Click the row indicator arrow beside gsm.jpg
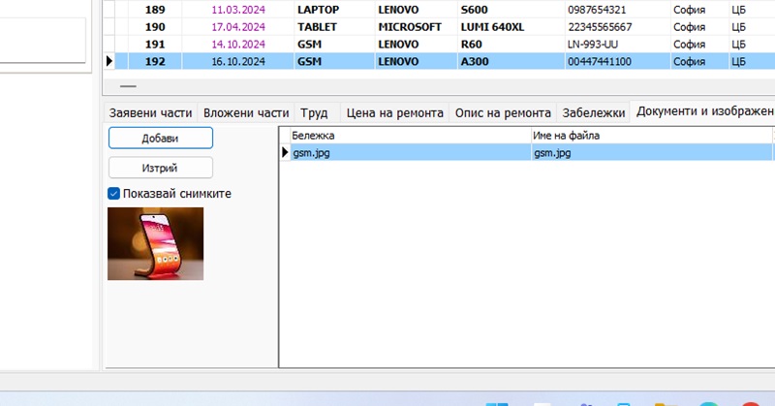Viewport: 775px width, 406px height. coord(285,152)
